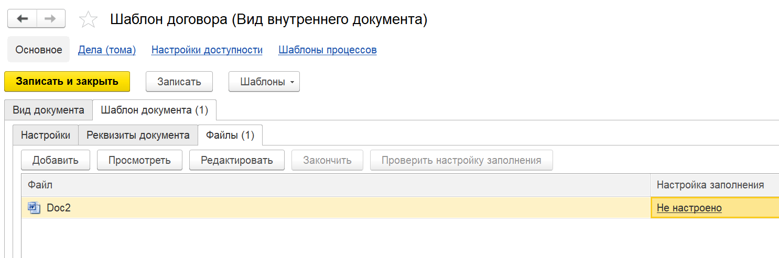
Task: Select Шаблон документа (1) tab
Action: click(x=154, y=110)
